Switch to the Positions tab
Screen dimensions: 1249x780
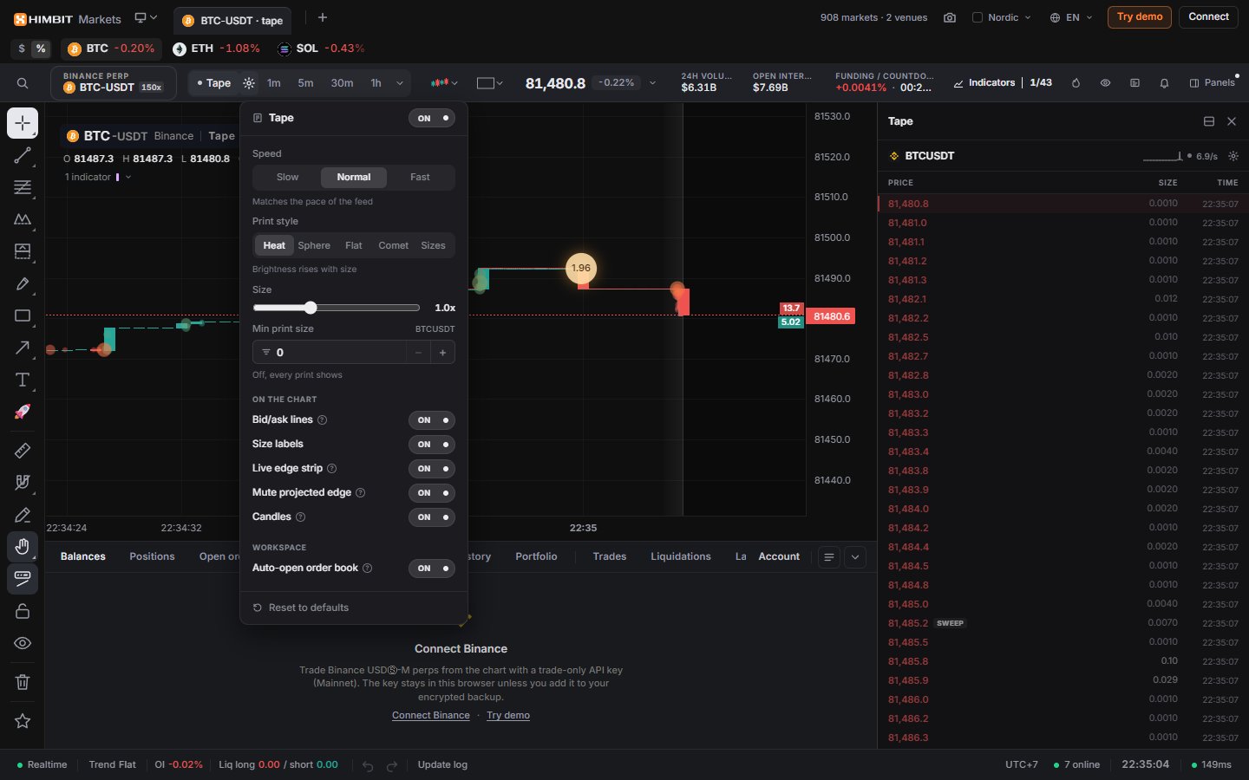pyautogui.click(x=152, y=556)
